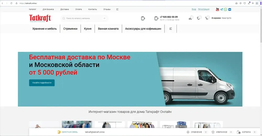Image resolution: width=262 pixels, height=136 pixels.
Task: Click the Вход login link
Action: [194, 9]
